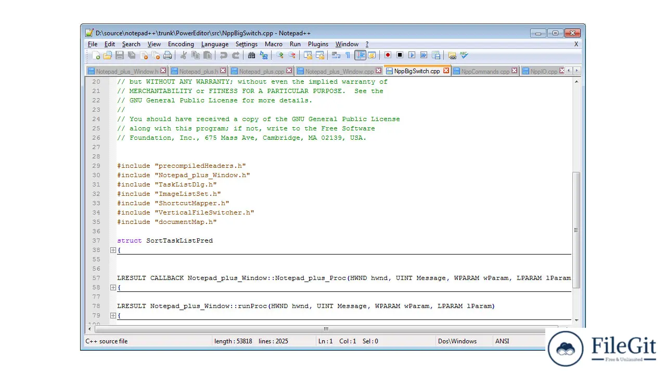Toggle show all characters (pilcrow)
Image resolution: width=666 pixels, height=374 pixels.
(x=348, y=55)
